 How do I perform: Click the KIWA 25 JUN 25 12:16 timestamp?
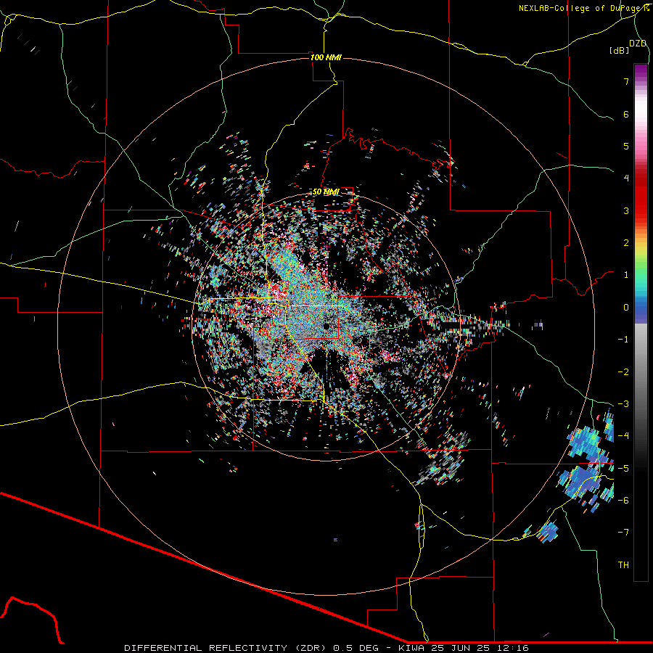click(464, 648)
